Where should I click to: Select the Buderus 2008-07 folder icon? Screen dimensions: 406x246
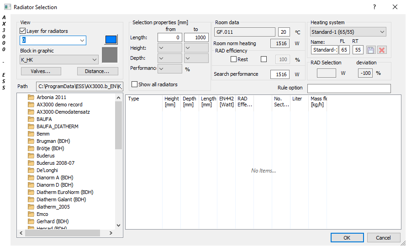pos(31,163)
